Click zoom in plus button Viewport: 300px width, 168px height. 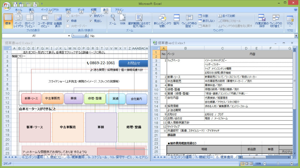coord(292,164)
